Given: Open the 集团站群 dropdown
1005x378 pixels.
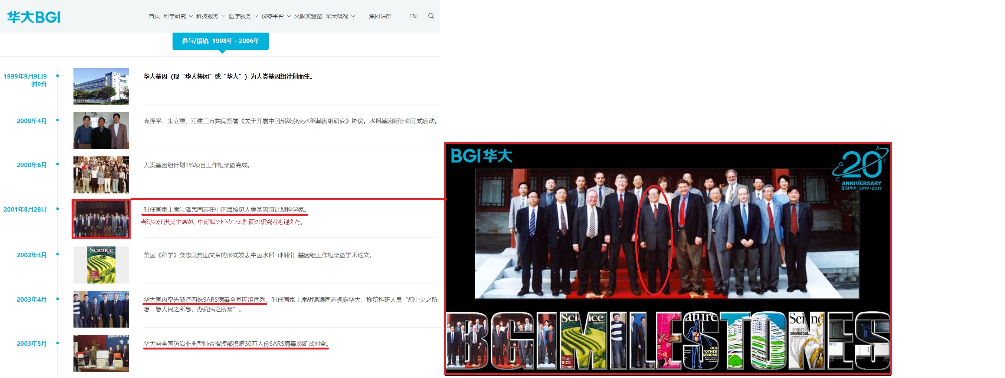Looking at the screenshot, I should [x=380, y=16].
